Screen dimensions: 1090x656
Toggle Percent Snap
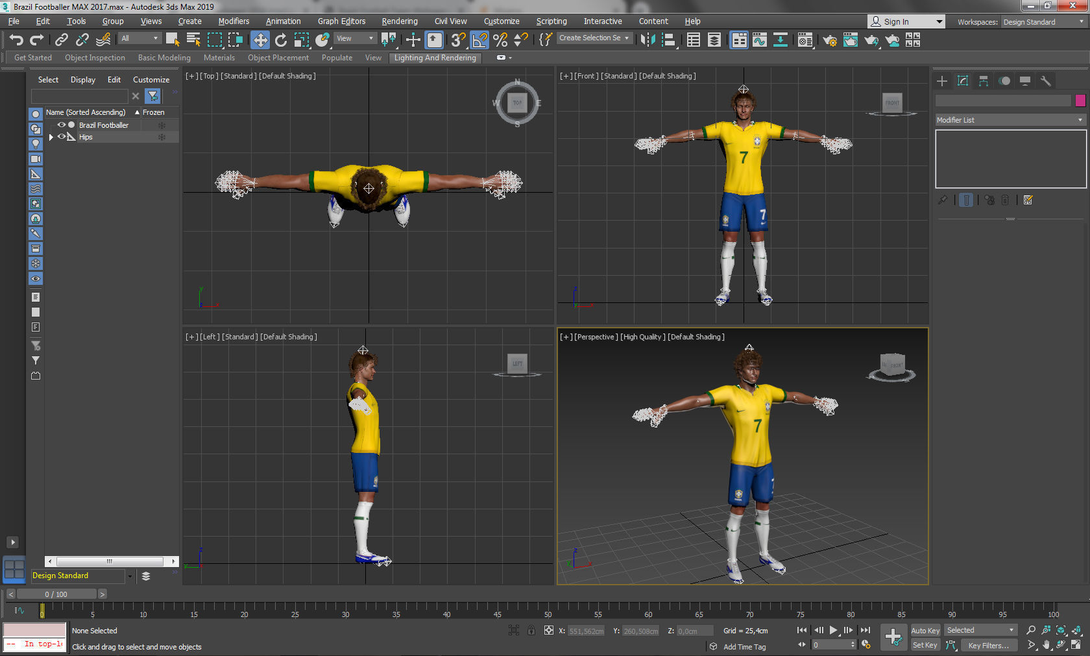[500, 40]
